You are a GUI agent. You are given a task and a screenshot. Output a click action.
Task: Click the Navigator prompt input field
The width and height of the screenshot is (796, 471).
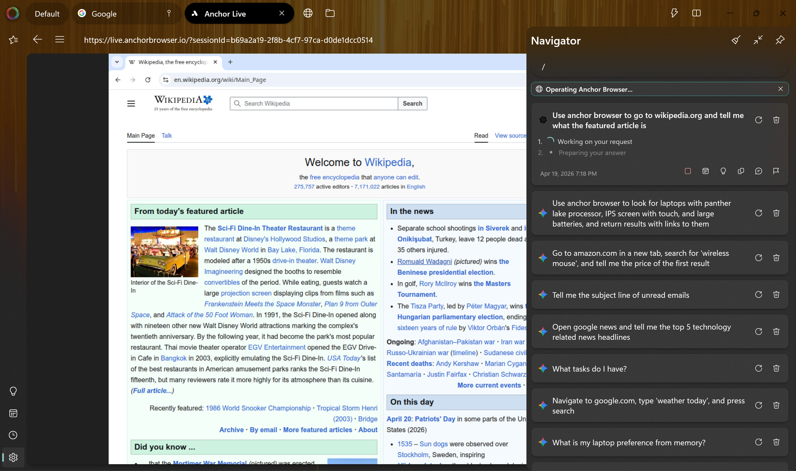[x=659, y=67]
